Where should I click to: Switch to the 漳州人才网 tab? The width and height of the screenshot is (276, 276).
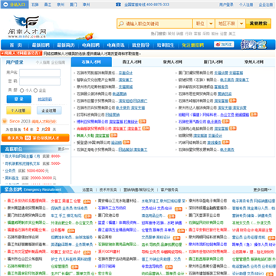(x=254, y=62)
